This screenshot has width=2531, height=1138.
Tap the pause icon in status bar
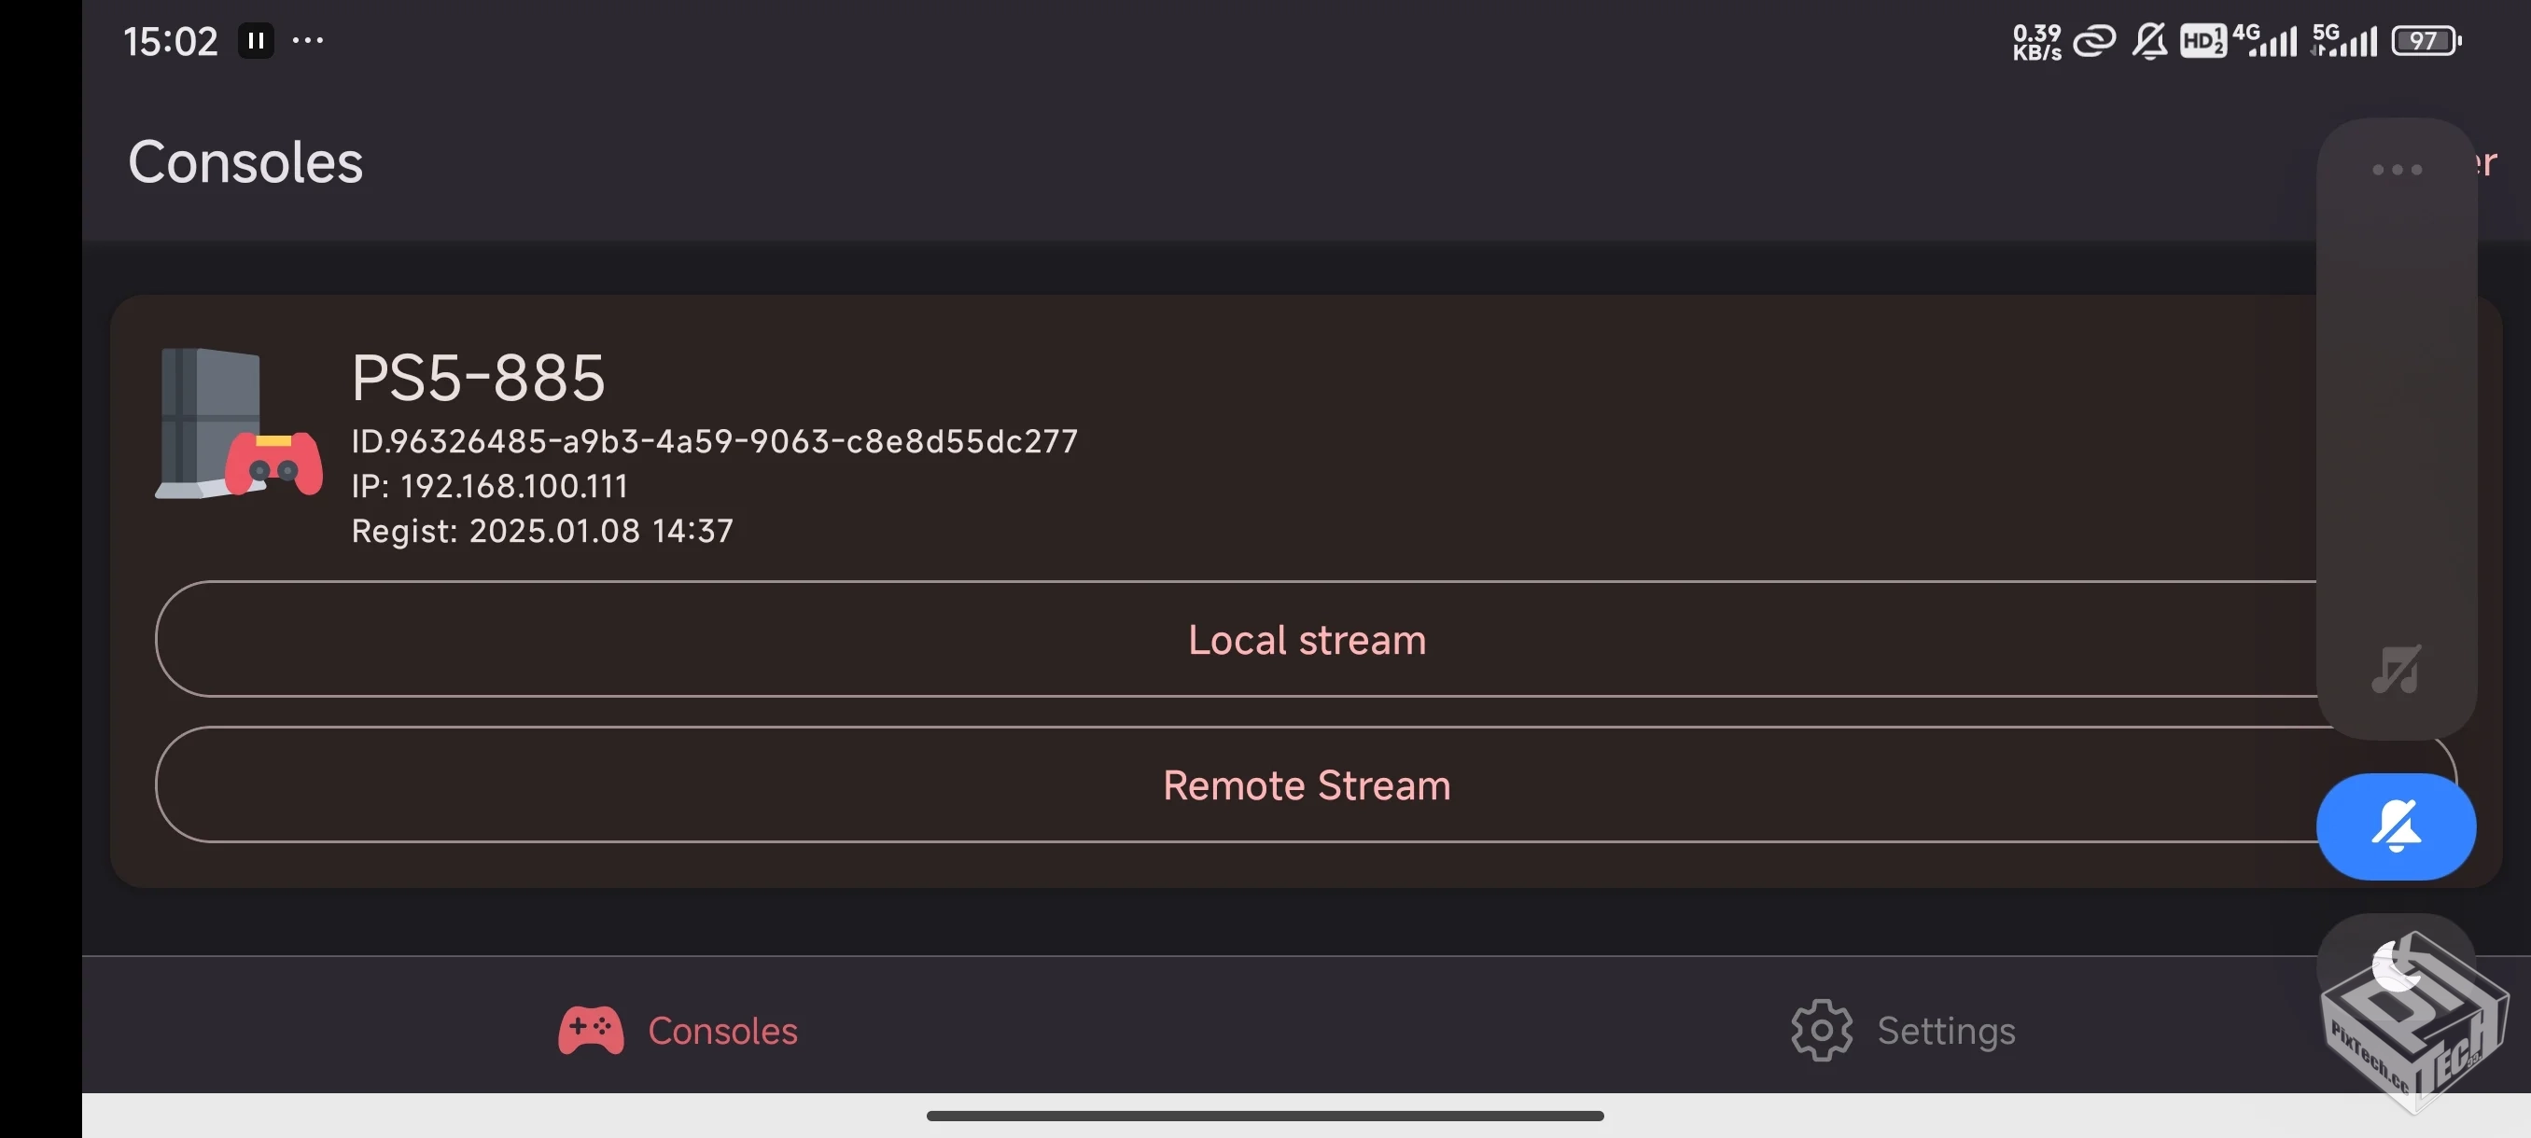tap(256, 41)
